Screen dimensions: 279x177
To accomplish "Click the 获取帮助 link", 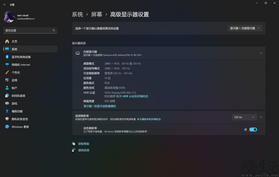I will pyautogui.click(x=84, y=144).
